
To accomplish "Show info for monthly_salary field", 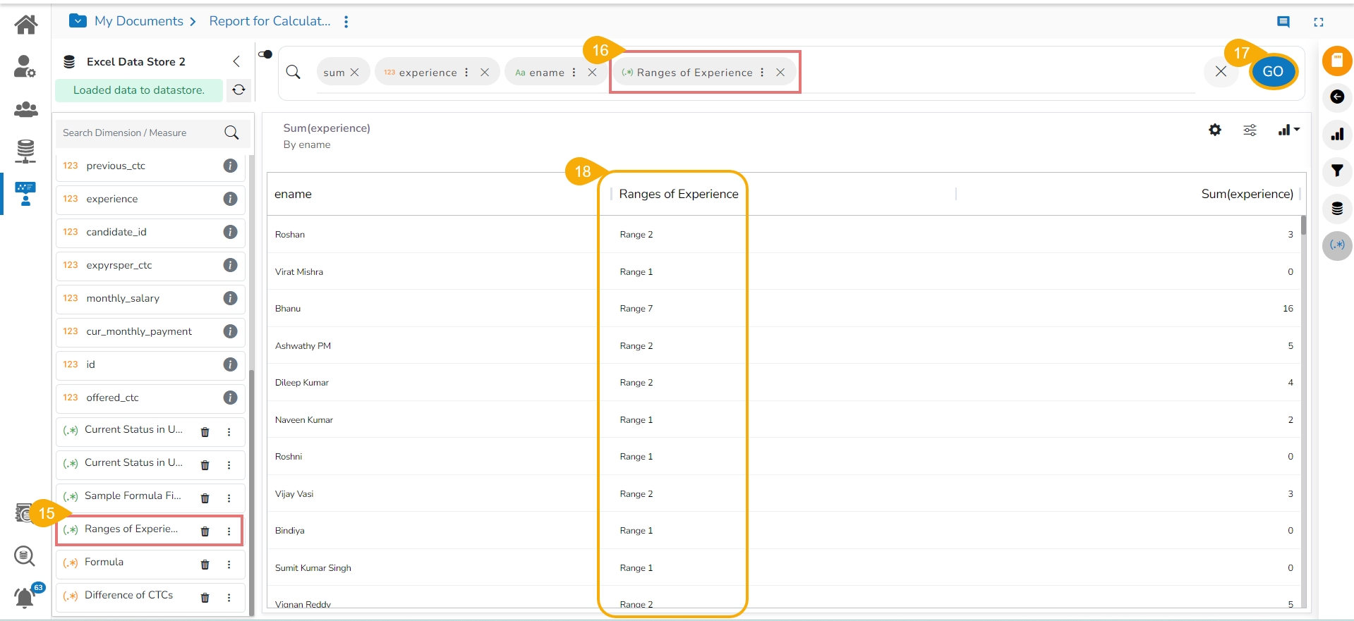I will pos(230,298).
